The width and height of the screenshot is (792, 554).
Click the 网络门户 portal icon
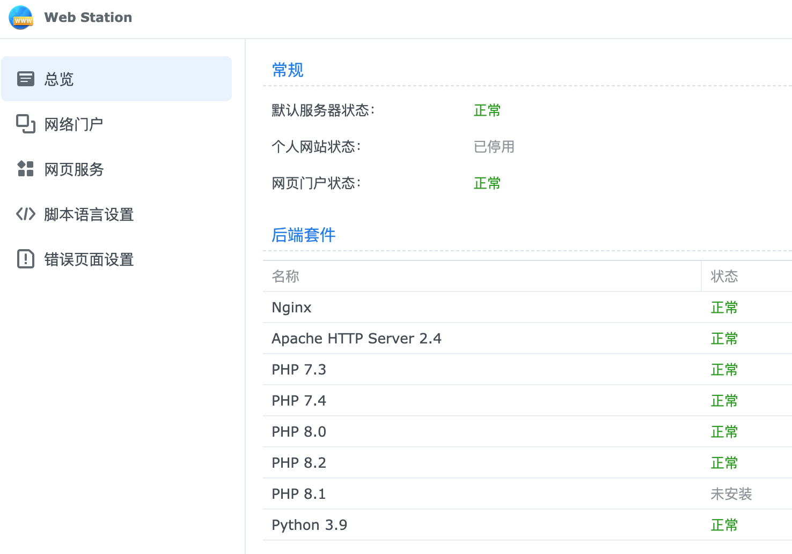pyautogui.click(x=25, y=124)
